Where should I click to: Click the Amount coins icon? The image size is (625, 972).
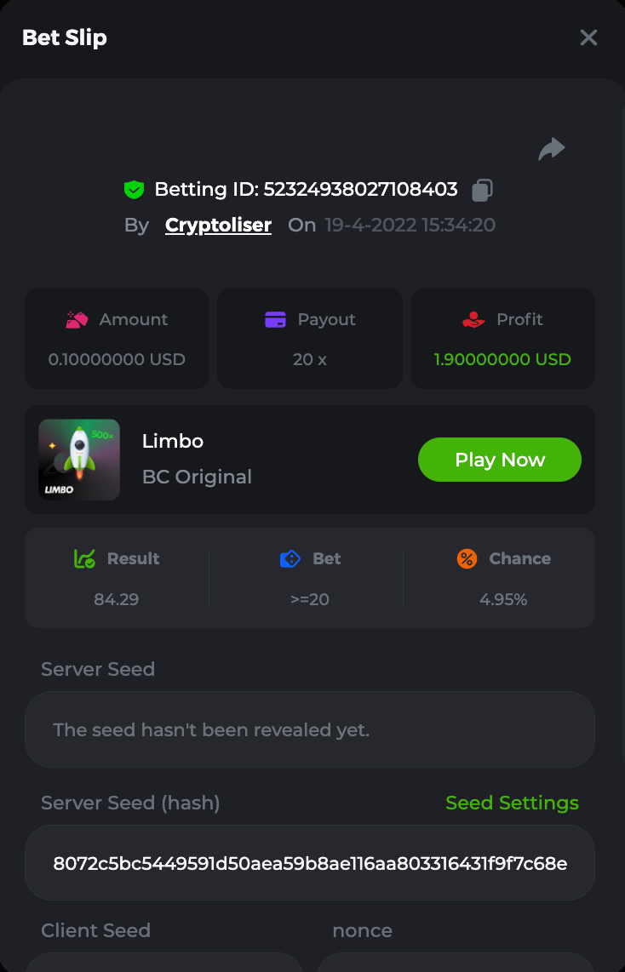77,320
